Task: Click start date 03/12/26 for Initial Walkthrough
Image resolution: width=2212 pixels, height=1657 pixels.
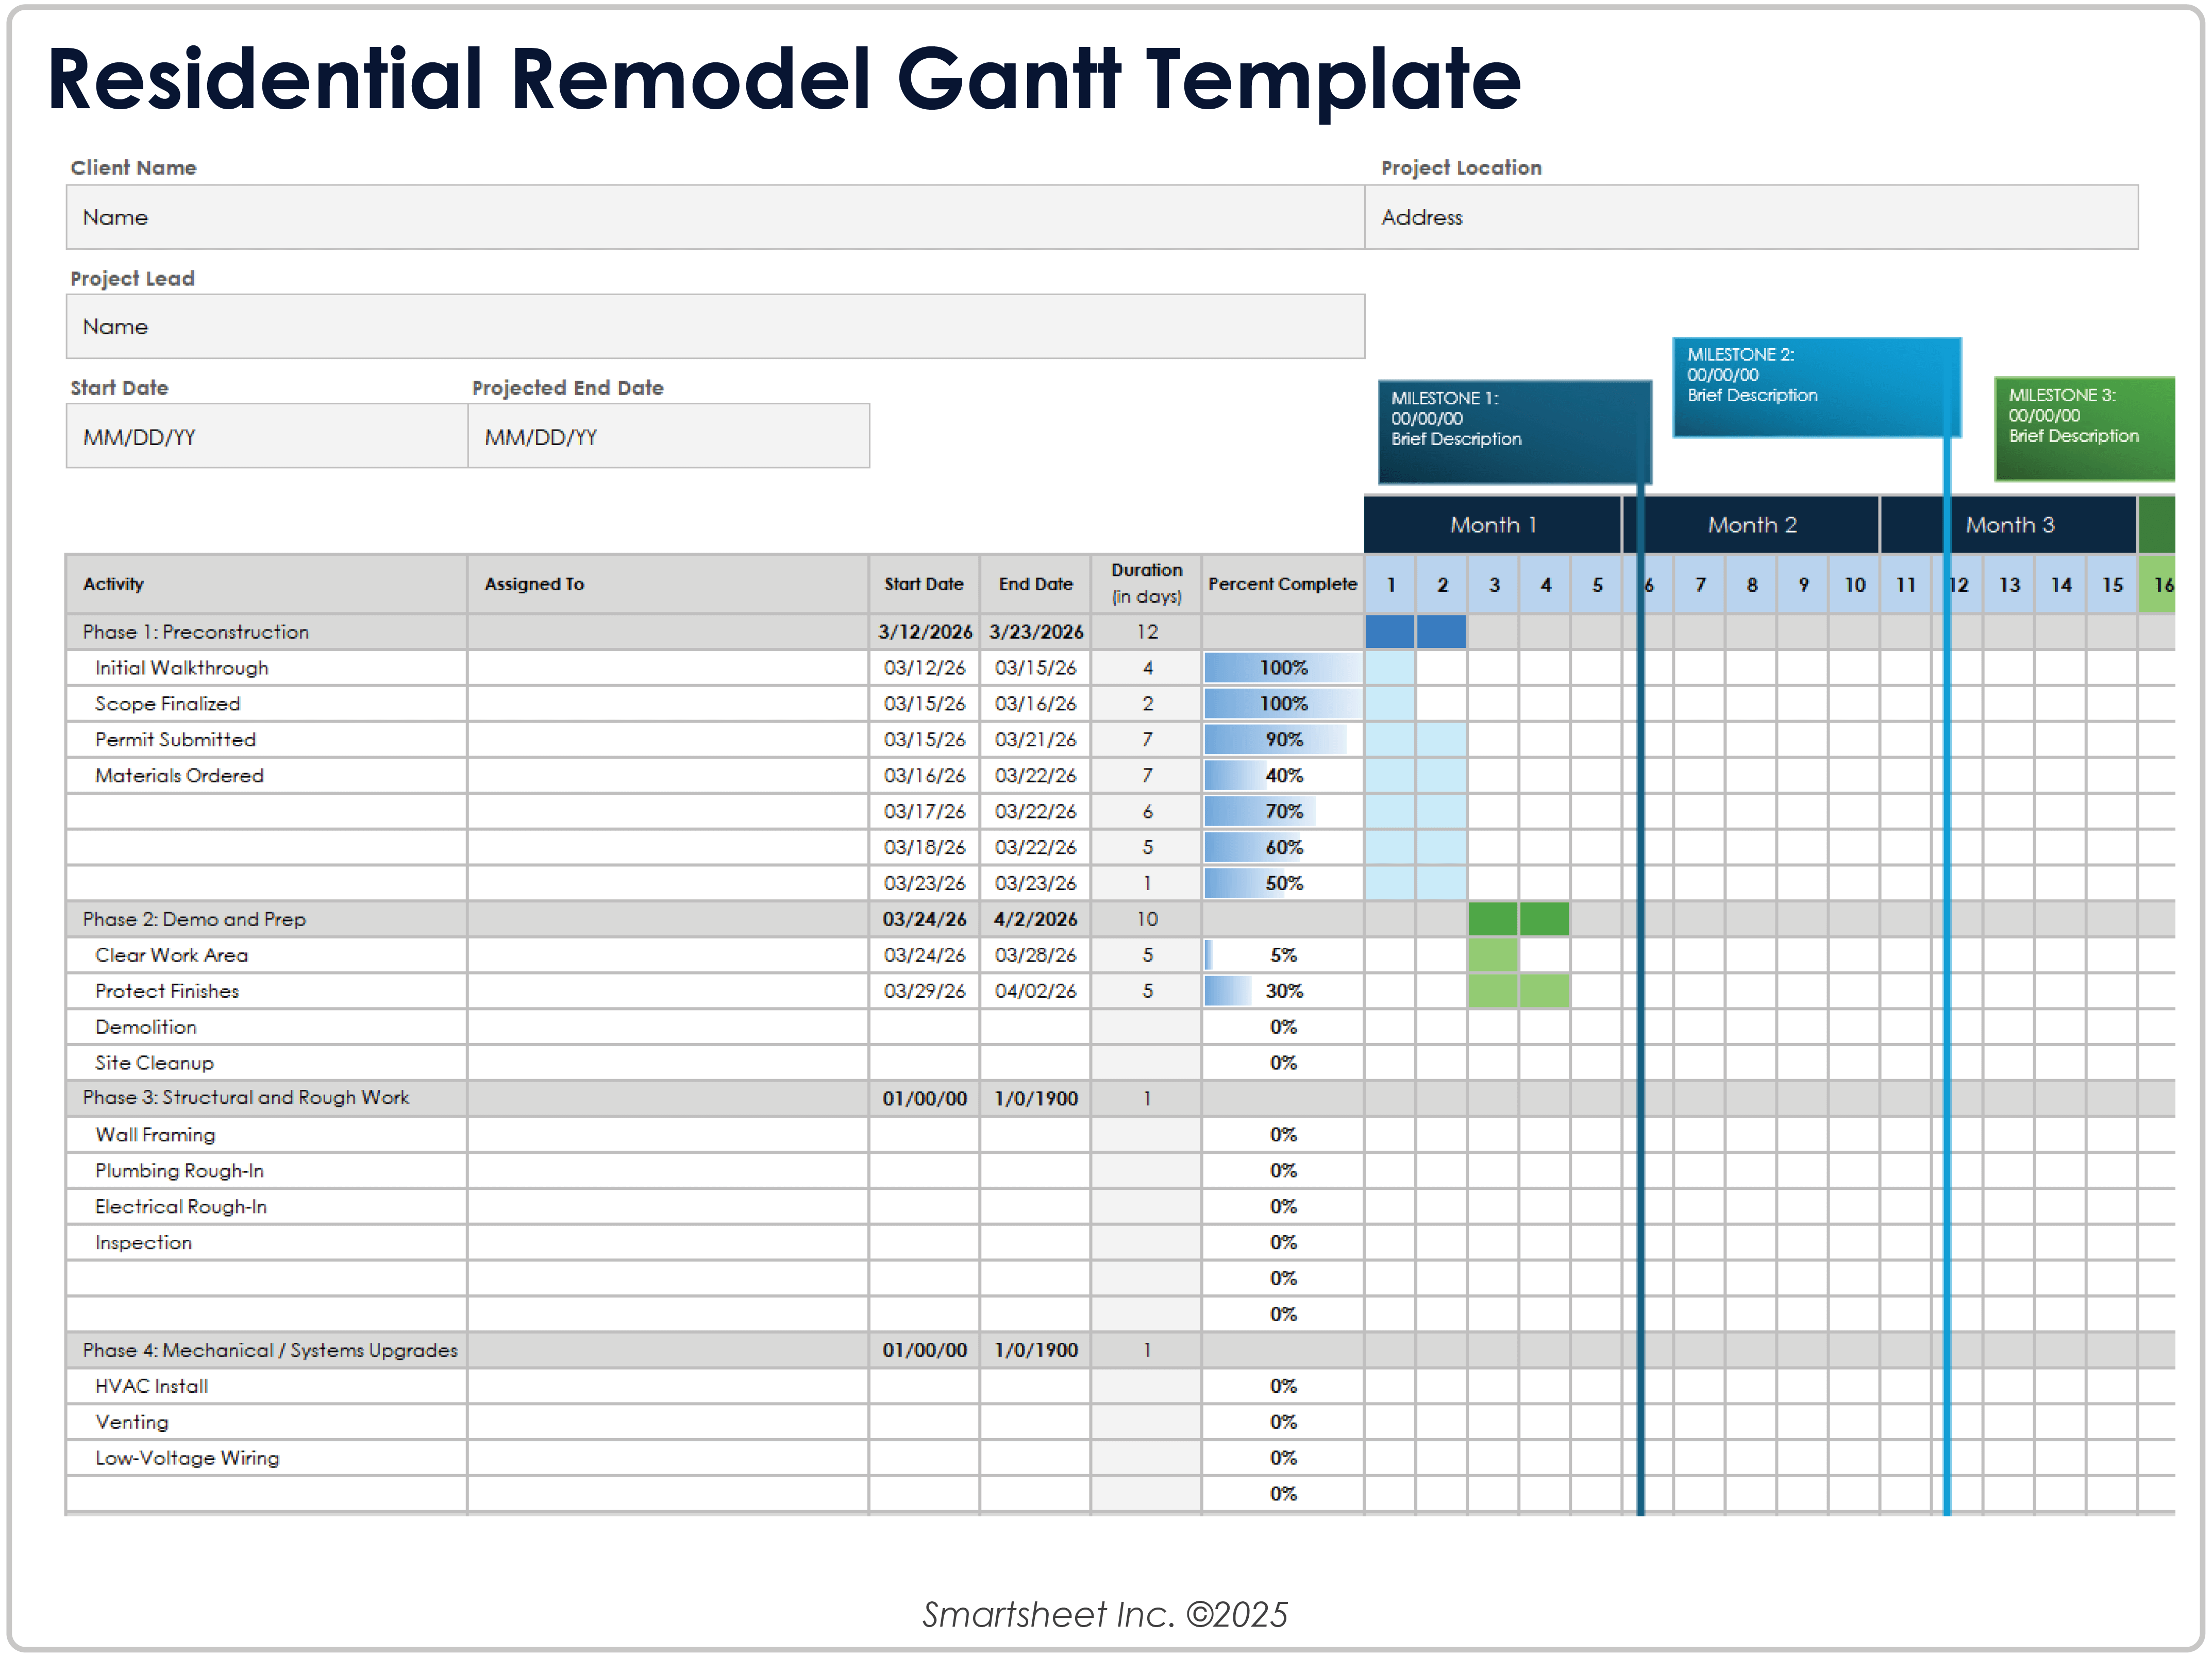Action: (x=924, y=668)
